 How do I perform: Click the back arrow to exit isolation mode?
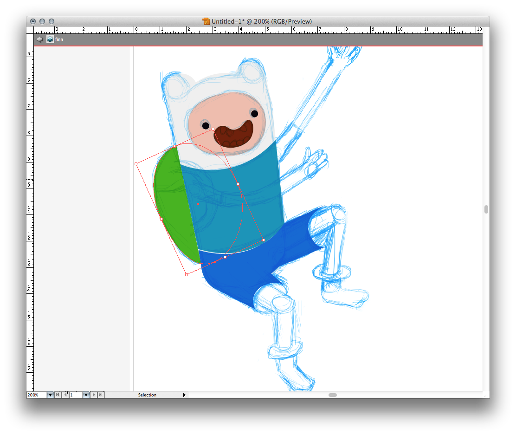[x=39, y=39]
